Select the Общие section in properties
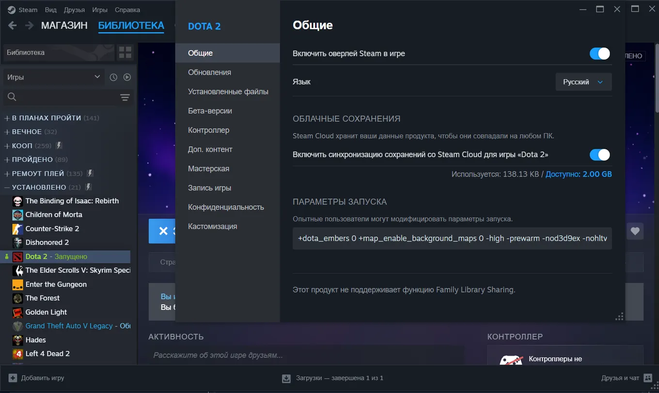The image size is (659, 393). coord(228,53)
